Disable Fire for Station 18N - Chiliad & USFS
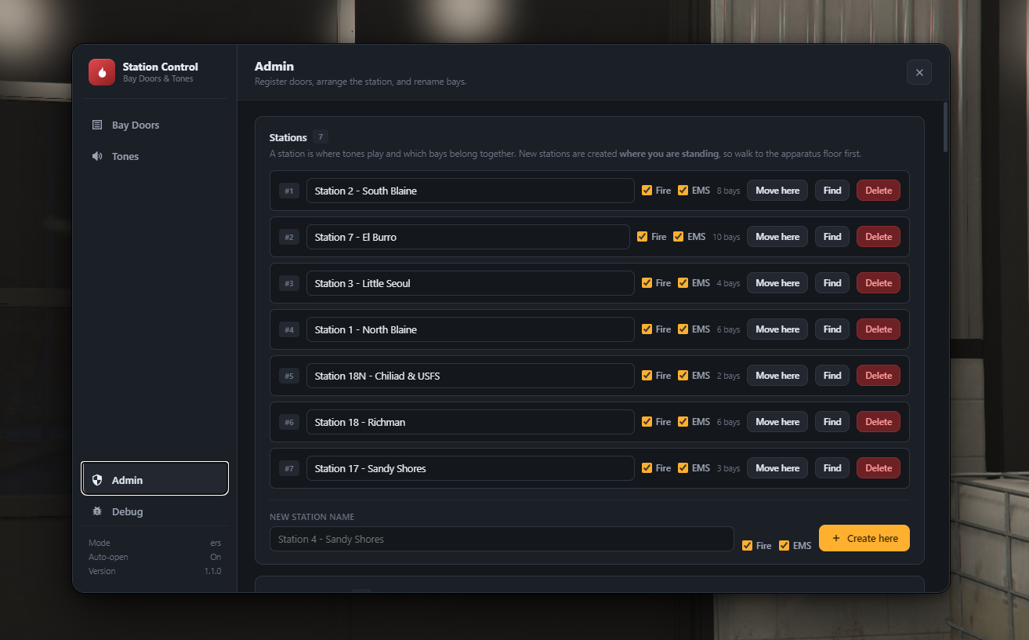This screenshot has height=640, width=1029. coord(647,376)
